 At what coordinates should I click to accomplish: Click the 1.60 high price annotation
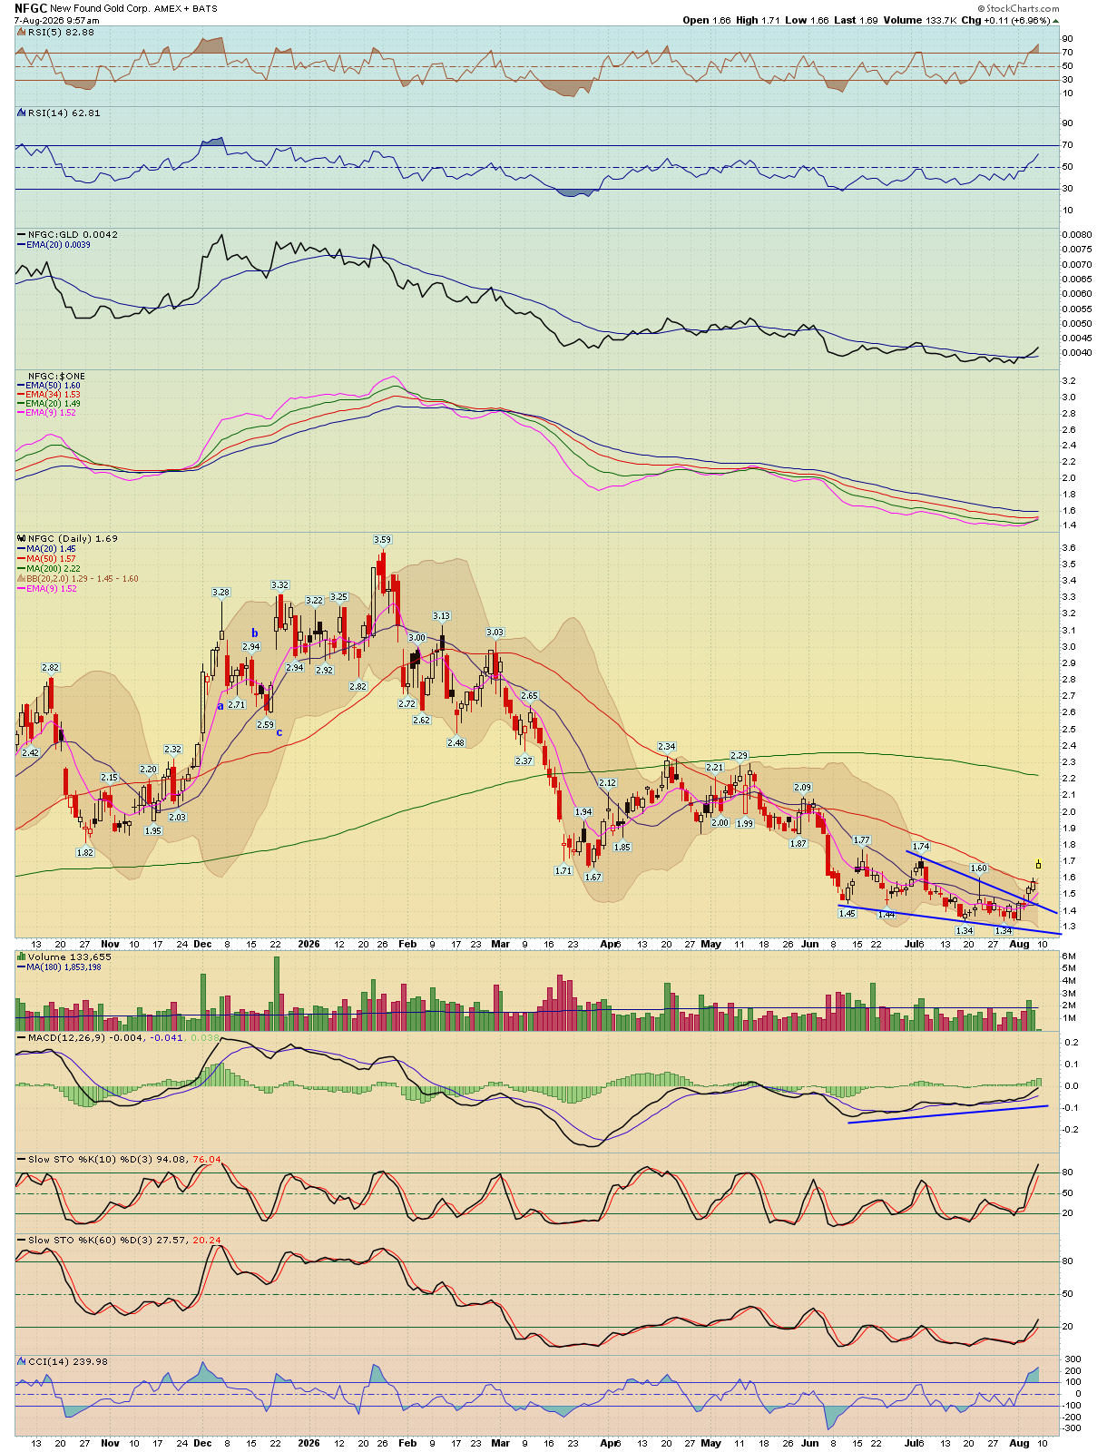pyautogui.click(x=978, y=868)
